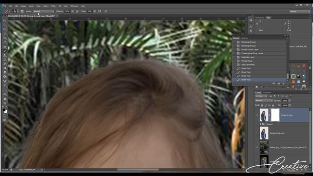Delete current state in History panel
This screenshot has width=313, height=176.
point(284,84)
